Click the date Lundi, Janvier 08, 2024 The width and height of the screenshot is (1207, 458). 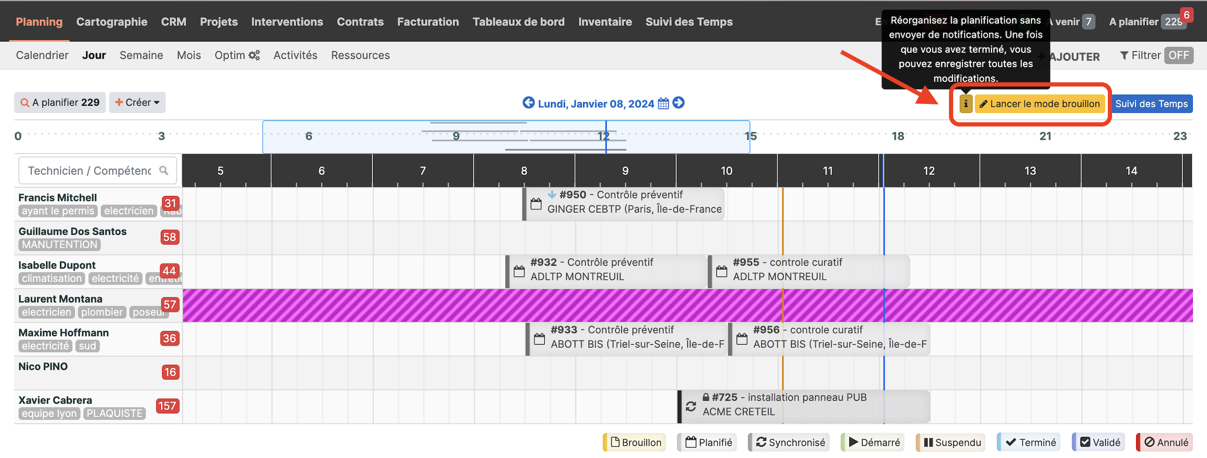[x=596, y=103]
